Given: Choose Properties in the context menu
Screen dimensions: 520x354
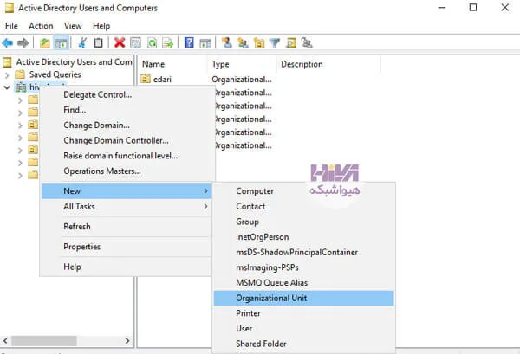Looking at the screenshot, I should (126, 247).
